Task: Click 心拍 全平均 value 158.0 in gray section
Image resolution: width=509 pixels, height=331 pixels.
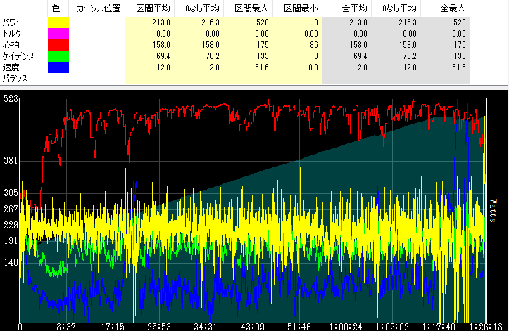Action: point(358,45)
